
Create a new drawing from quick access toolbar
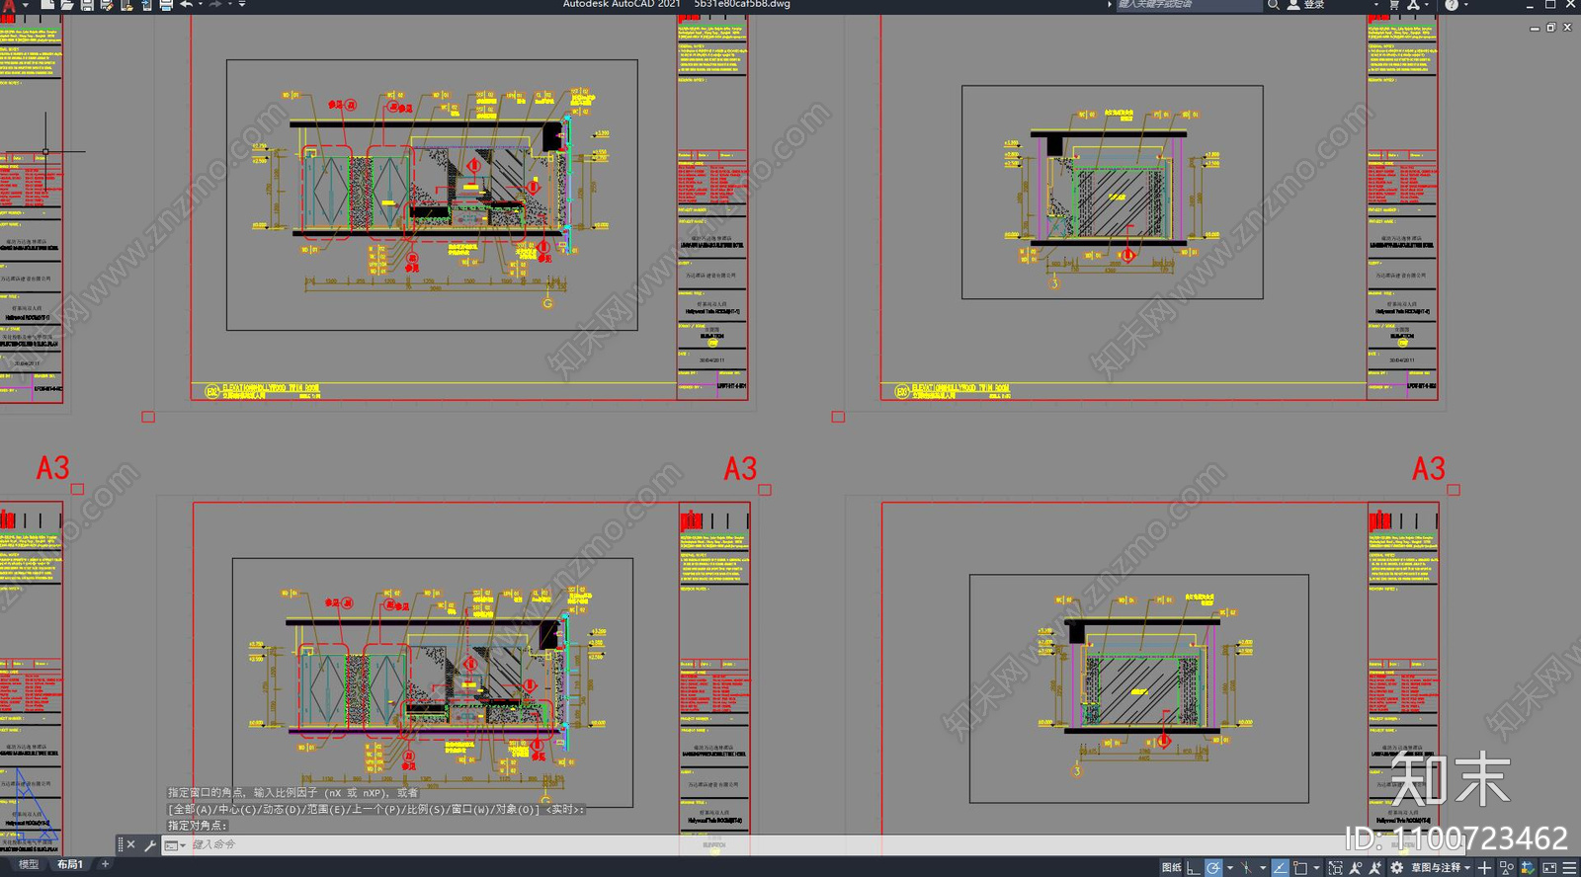[x=47, y=5]
